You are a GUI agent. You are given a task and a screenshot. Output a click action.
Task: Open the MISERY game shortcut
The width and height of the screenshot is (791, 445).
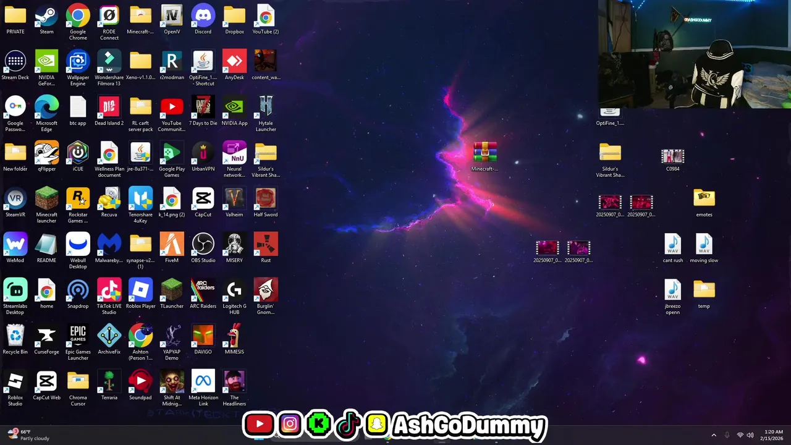tap(235, 248)
